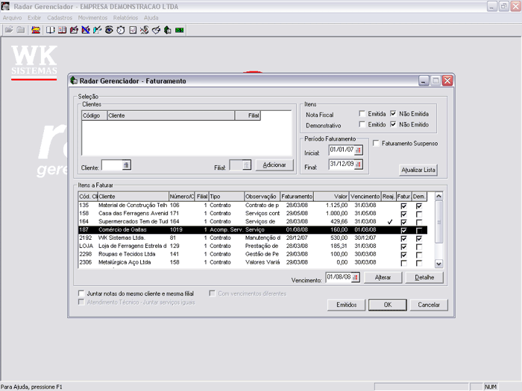Open the Cadastros menu
The height and width of the screenshot is (391, 522).
pos(60,16)
